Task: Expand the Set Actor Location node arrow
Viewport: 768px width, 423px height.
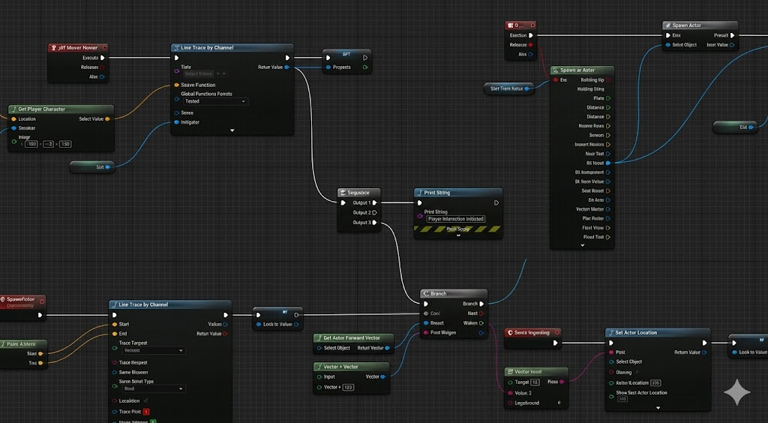Action: pyautogui.click(x=658, y=409)
